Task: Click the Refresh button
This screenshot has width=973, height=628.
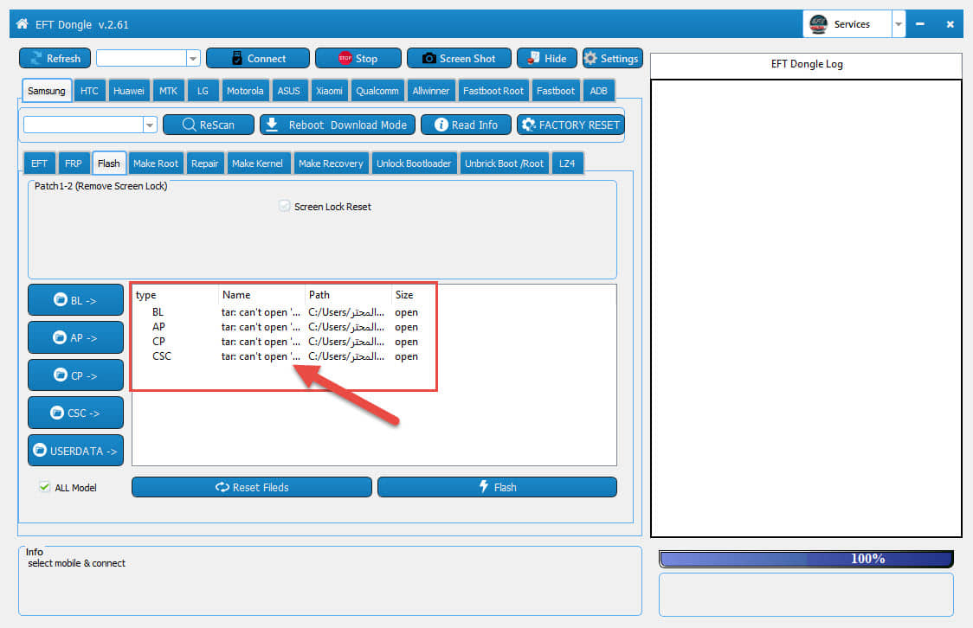Action: pos(55,58)
